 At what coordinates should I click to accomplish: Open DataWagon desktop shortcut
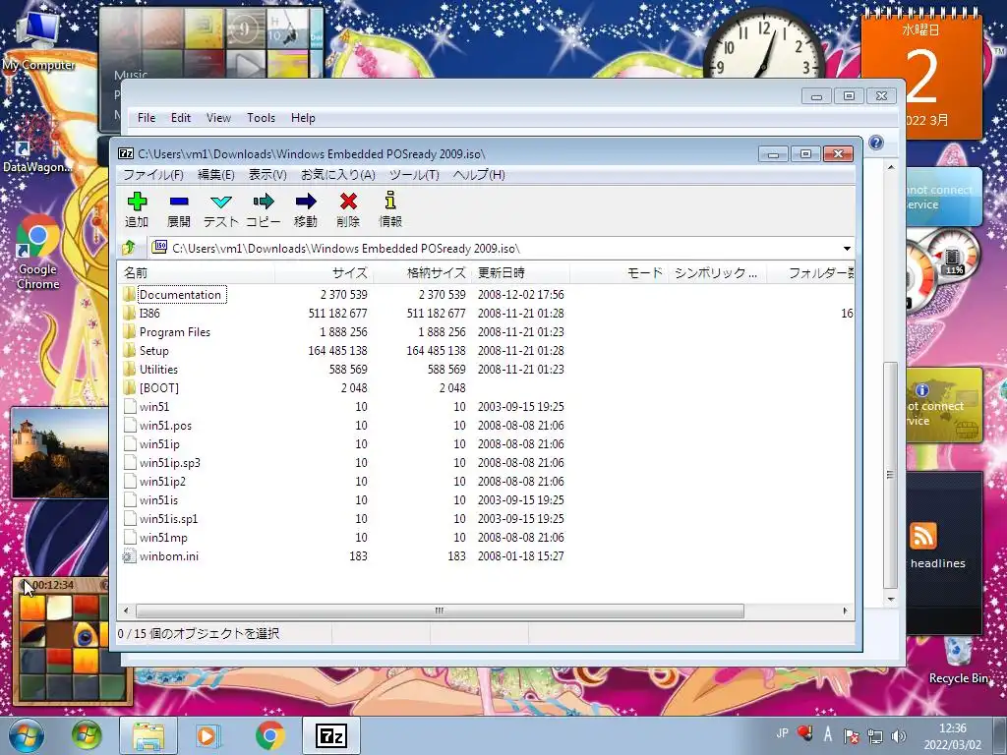pyautogui.click(x=36, y=145)
